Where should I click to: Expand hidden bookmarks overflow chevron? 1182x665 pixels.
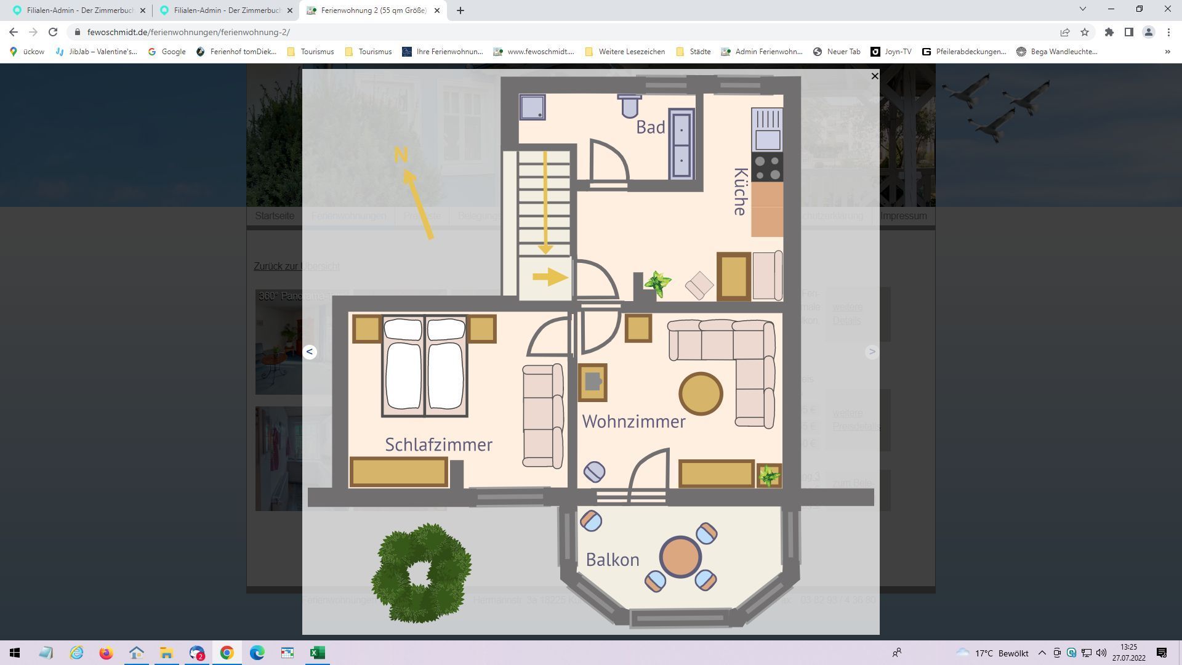coord(1167,52)
